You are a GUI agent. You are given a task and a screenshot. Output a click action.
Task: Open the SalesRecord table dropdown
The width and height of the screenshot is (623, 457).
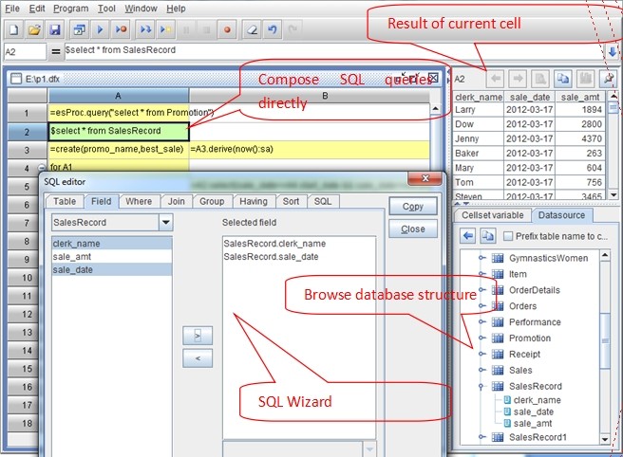pos(165,223)
